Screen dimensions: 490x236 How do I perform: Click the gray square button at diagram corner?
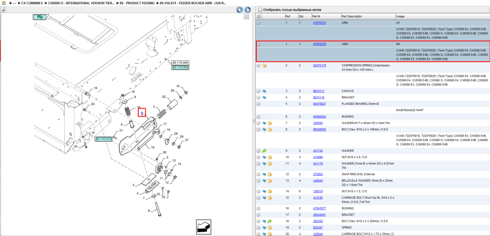[x=246, y=17]
